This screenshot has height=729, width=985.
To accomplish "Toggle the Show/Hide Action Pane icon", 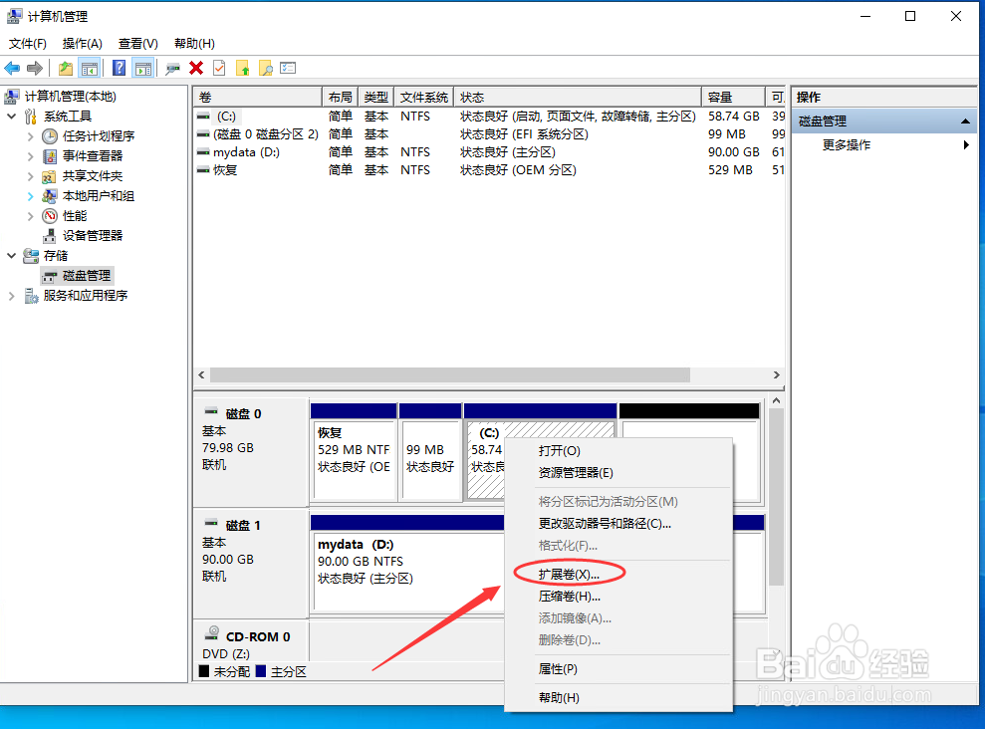I will pos(143,68).
